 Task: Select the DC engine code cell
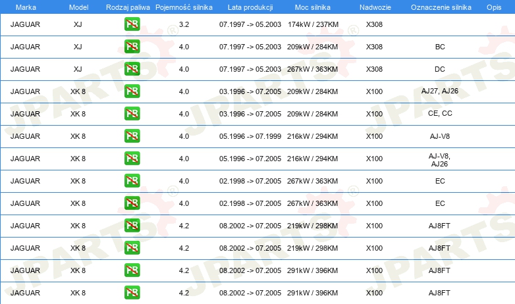(x=440, y=69)
